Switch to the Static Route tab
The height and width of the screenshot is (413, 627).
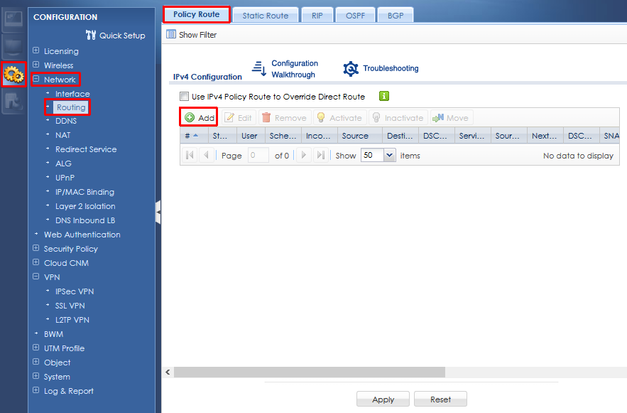coord(265,16)
